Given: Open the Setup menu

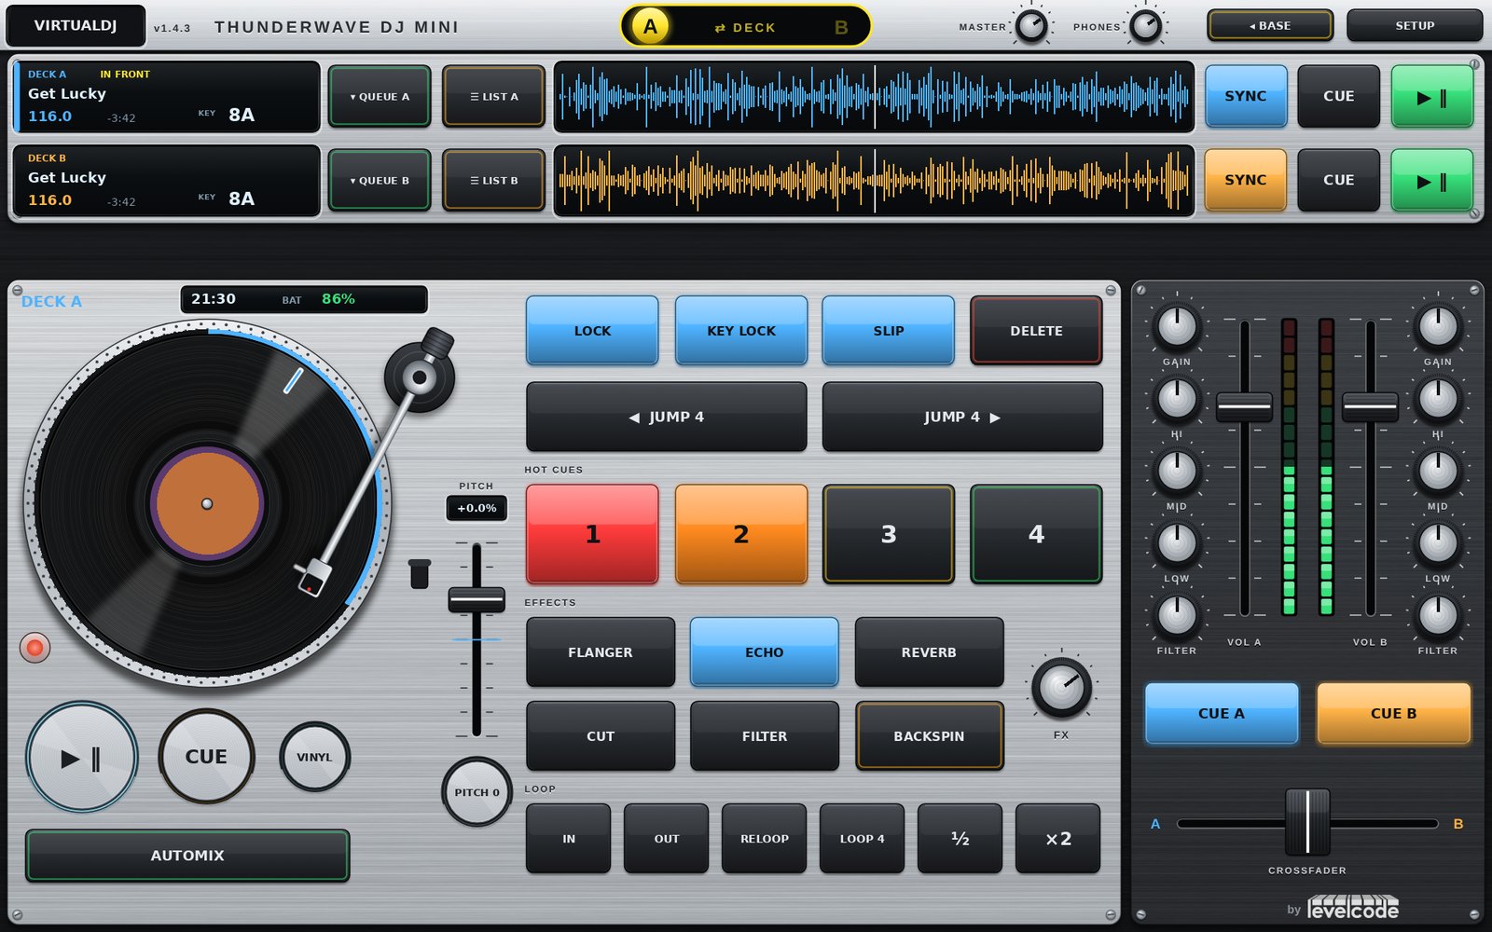Looking at the screenshot, I should (1415, 25).
